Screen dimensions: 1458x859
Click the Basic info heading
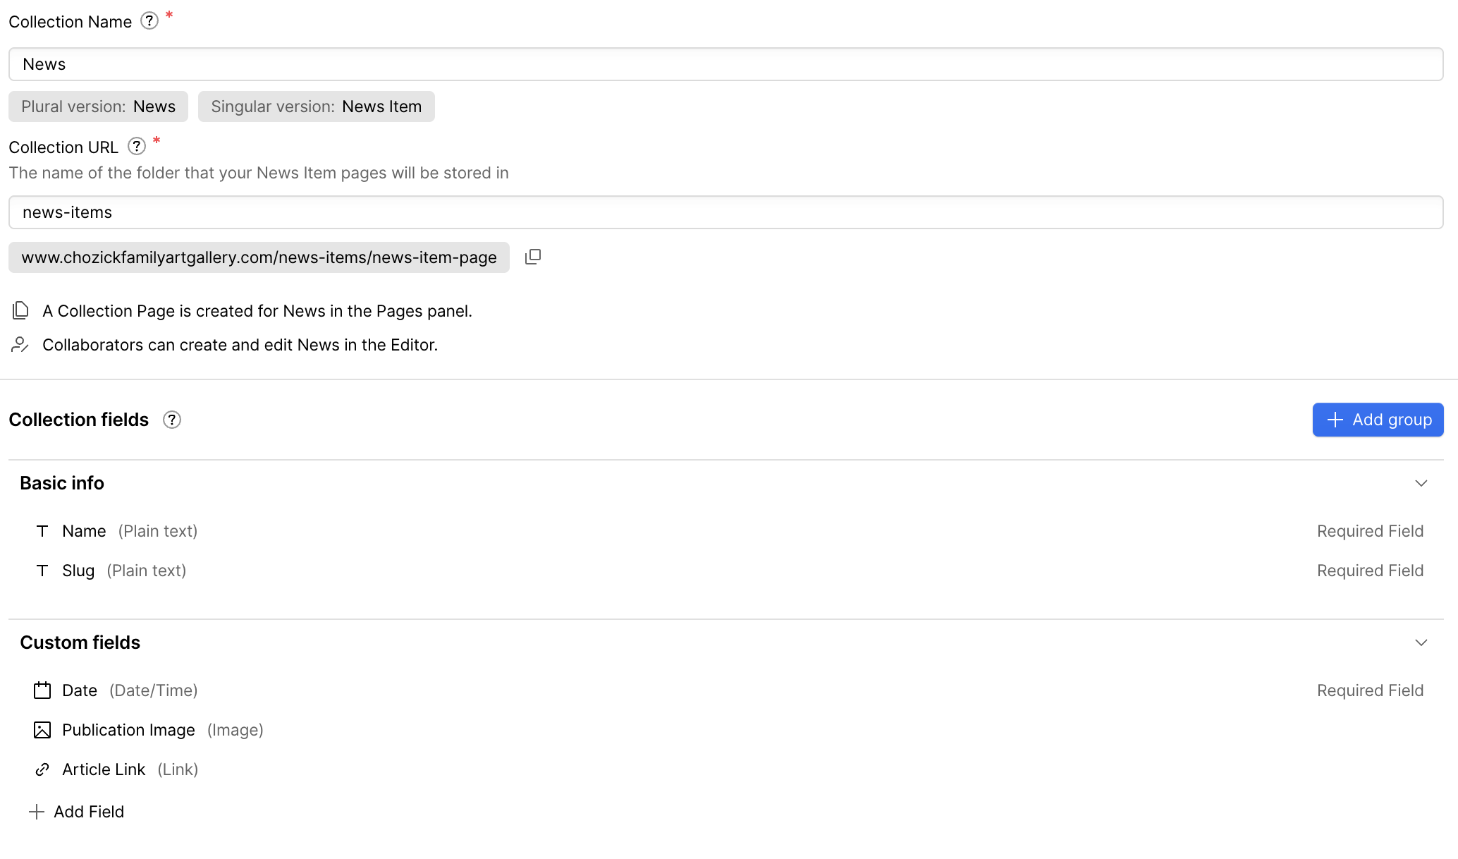62,483
